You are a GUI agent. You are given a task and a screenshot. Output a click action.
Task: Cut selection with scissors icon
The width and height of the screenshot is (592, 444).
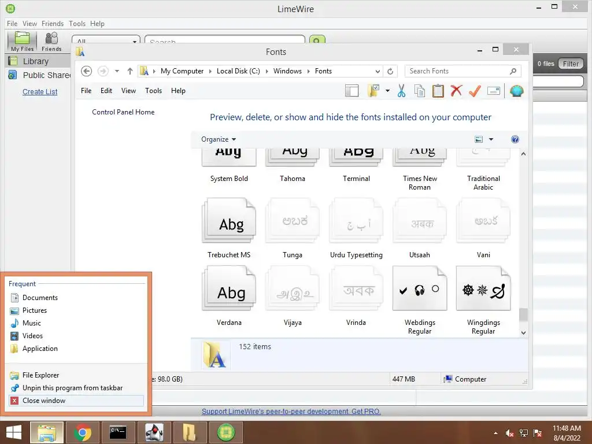401,91
